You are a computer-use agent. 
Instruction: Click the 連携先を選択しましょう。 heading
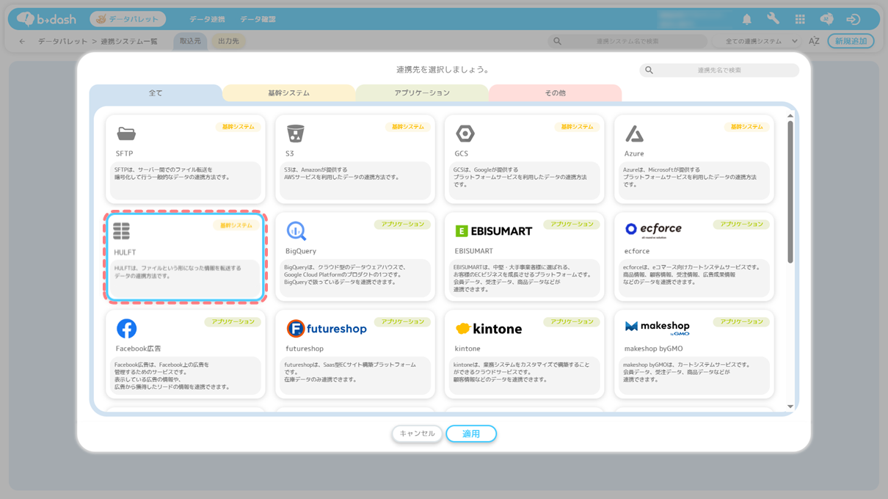(443, 70)
